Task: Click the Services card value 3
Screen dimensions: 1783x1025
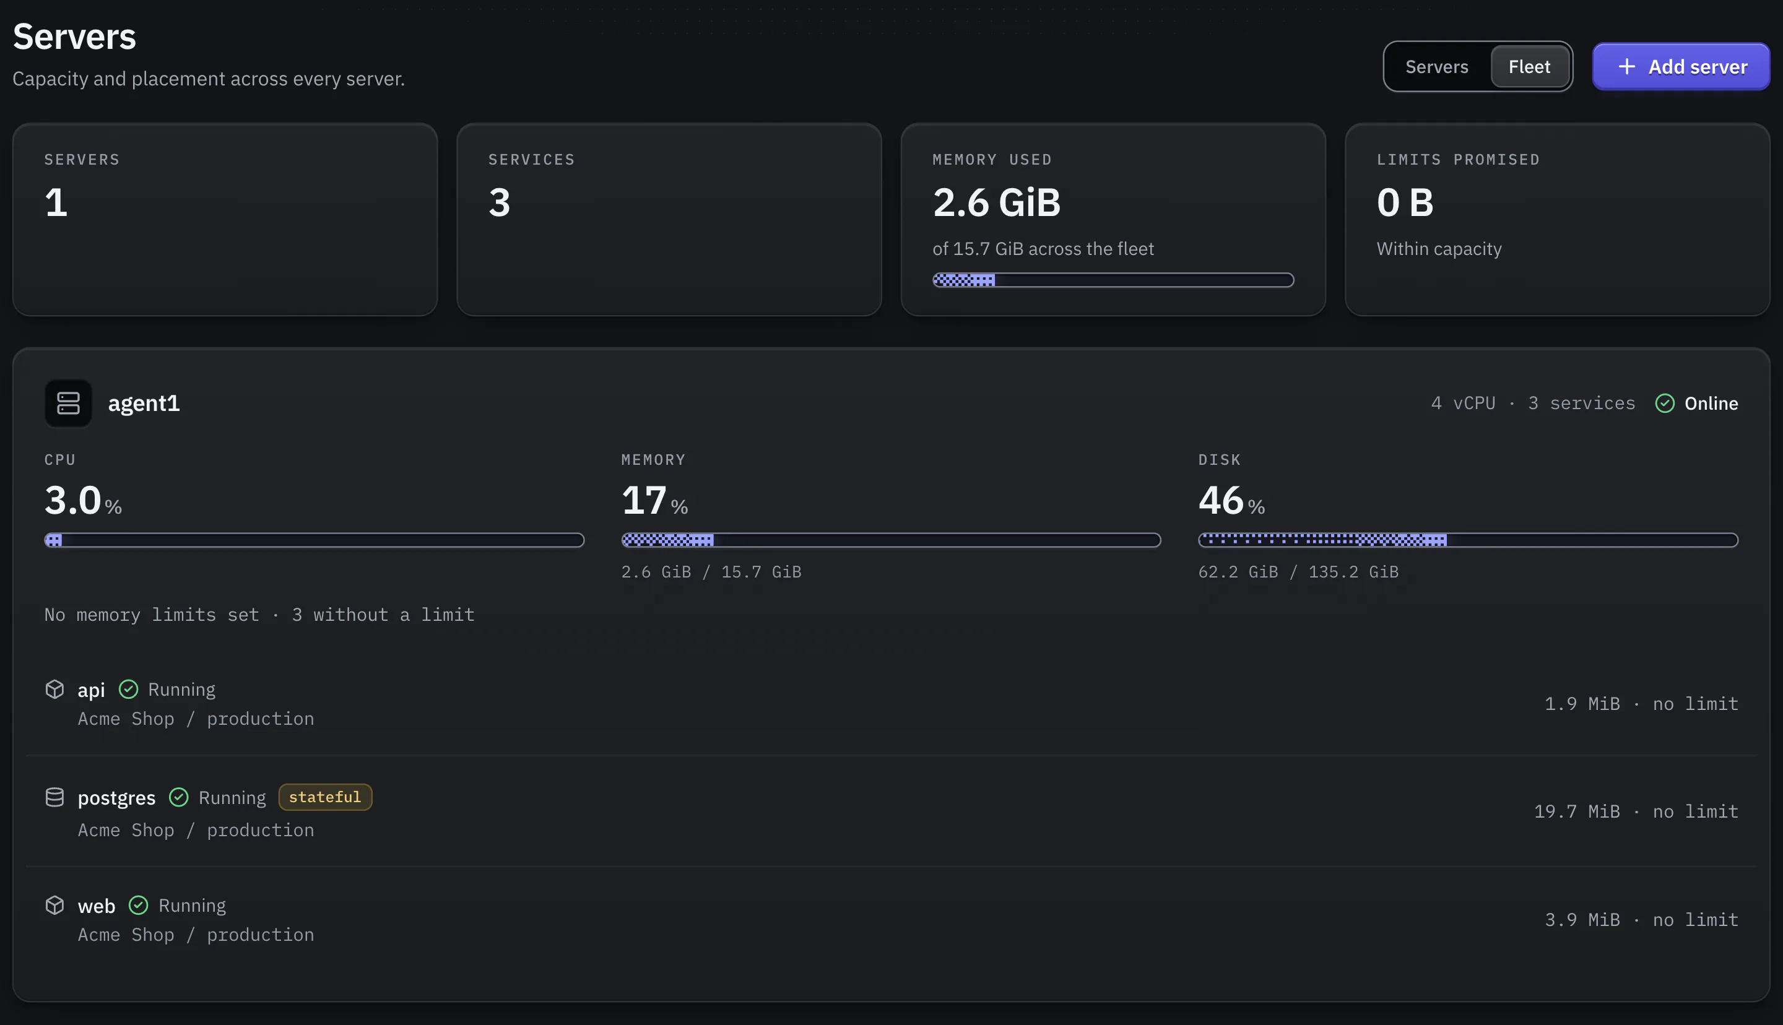Action: click(x=499, y=203)
